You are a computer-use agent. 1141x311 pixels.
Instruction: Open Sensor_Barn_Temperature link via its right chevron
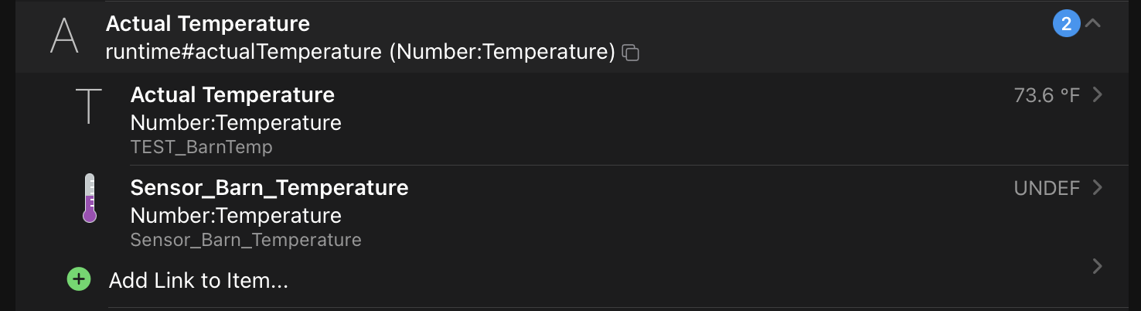pyautogui.click(x=1097, y=187)
